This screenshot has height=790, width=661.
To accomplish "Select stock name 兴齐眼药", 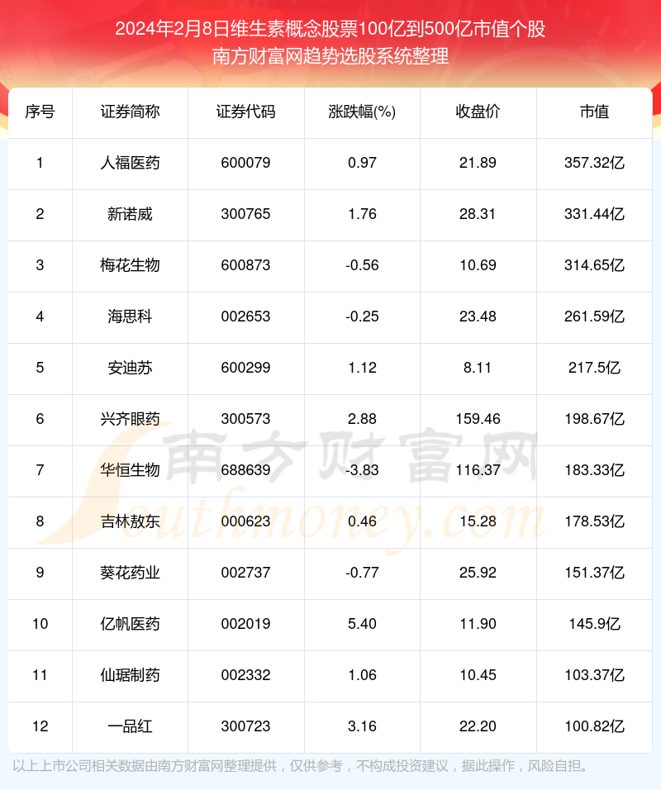I will click(130, 419).
